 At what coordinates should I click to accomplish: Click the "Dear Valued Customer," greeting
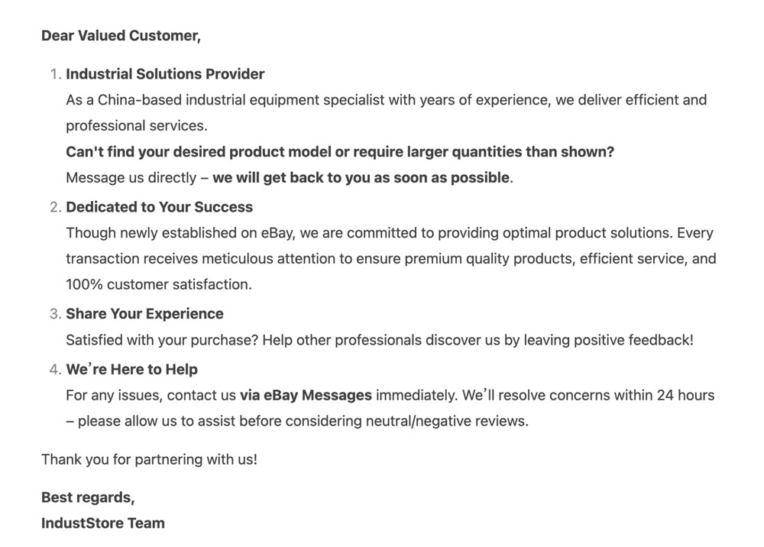click(x=121, y=36)
